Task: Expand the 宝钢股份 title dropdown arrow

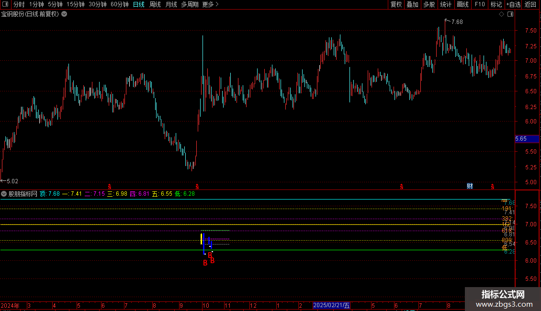Action: tap(65, 14)
